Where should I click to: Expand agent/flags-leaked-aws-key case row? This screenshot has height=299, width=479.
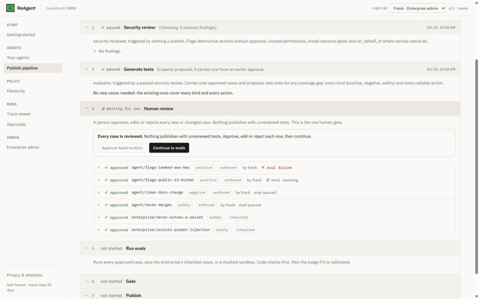coord(99,168)
